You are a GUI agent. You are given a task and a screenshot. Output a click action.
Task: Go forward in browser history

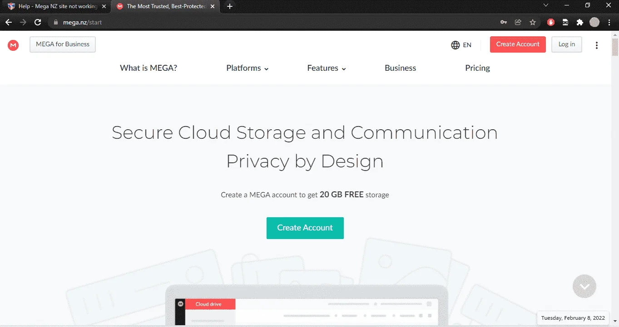23,22
